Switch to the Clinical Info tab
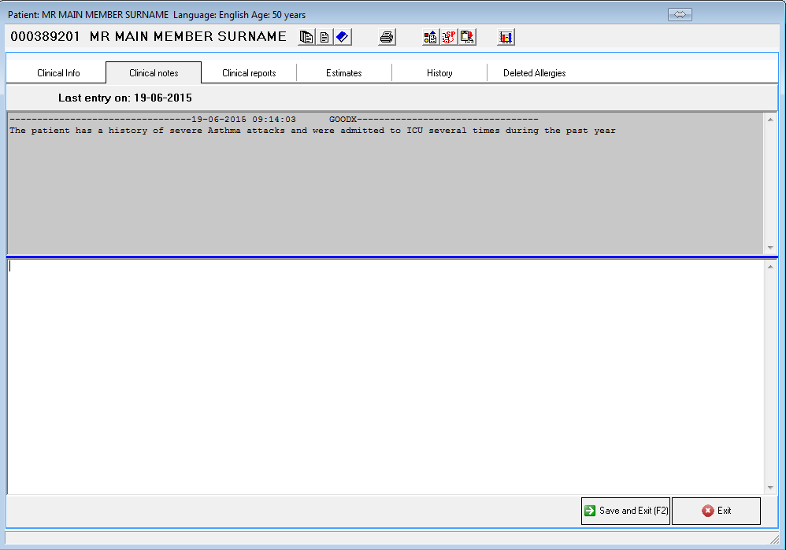This screenshot has height=550, width=786. click(58, 73)
